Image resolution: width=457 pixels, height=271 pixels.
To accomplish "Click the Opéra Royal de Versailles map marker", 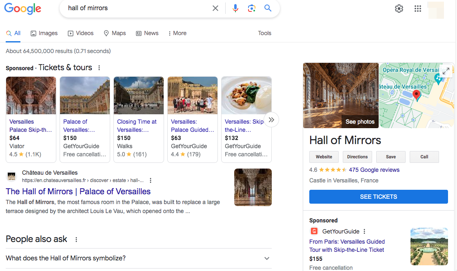I will tap(438, 78).
